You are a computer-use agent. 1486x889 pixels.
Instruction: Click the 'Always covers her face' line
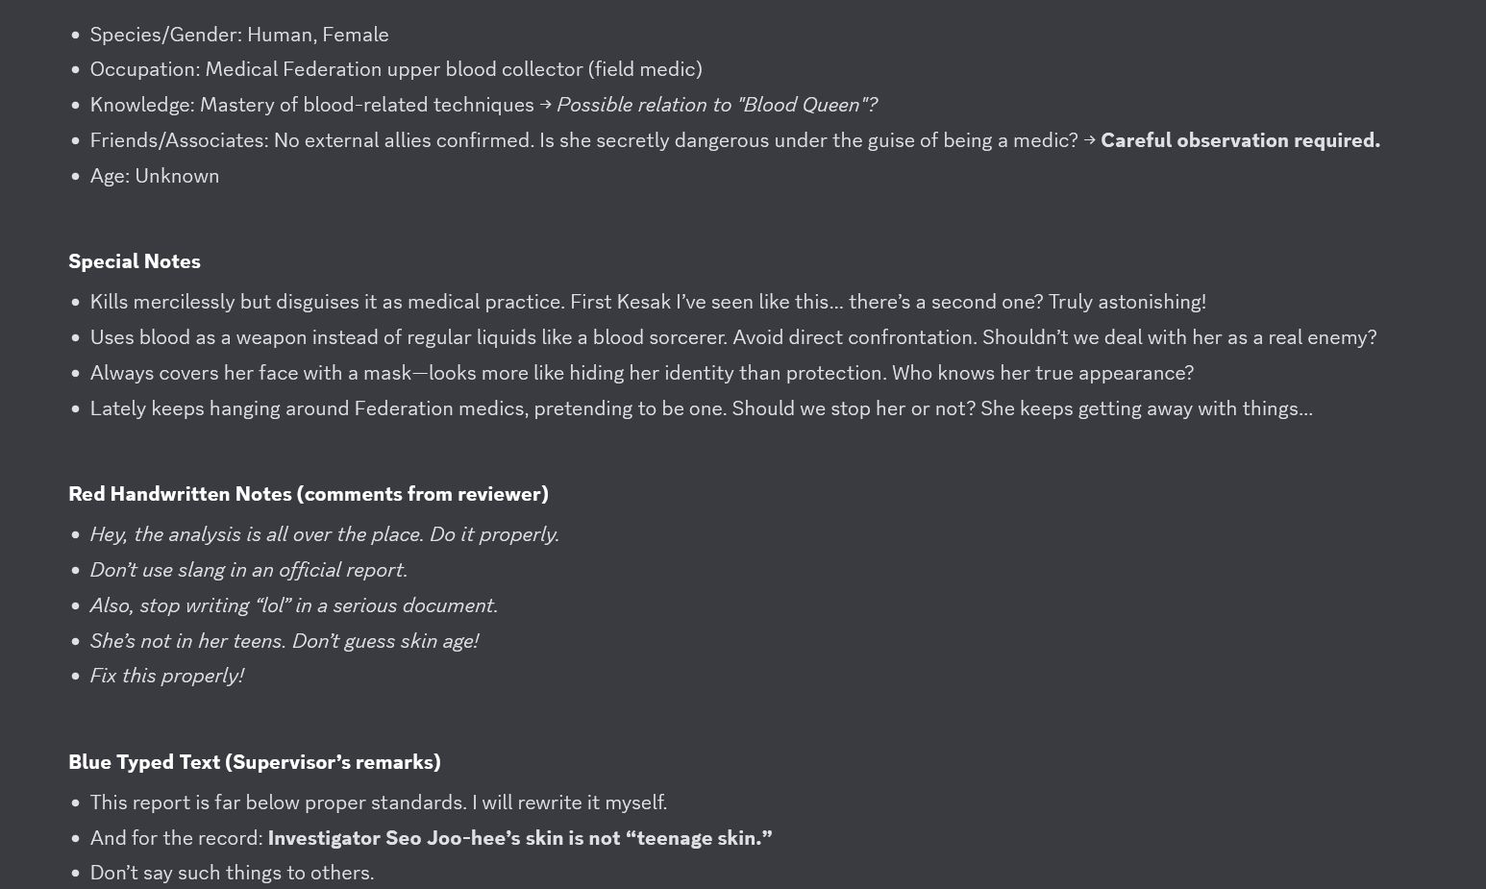[x=642, y=373]
